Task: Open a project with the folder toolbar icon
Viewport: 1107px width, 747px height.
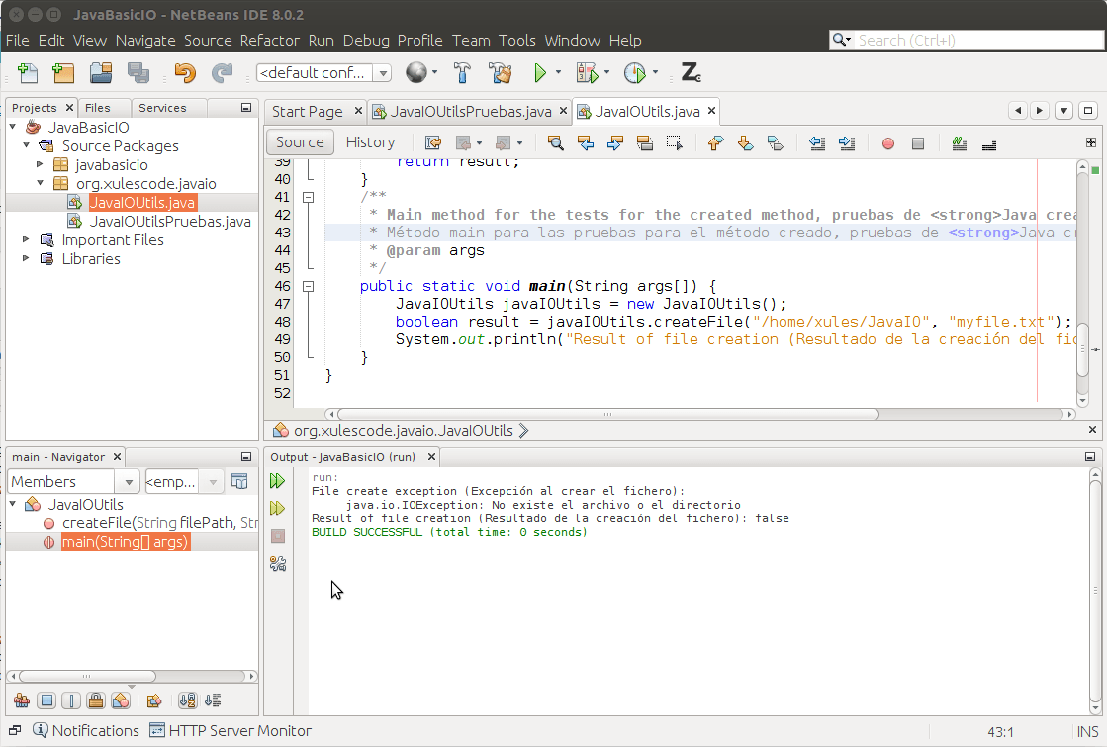Action: pos(102,72)
